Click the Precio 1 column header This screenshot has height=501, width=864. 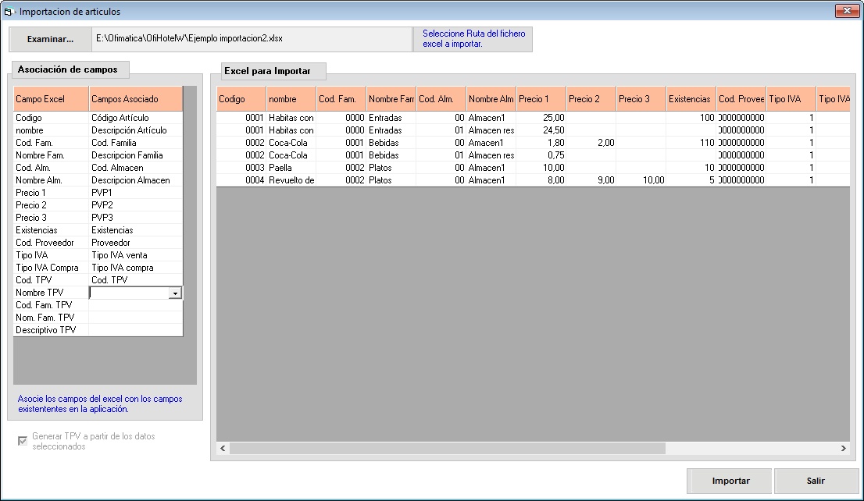[541, 99]
